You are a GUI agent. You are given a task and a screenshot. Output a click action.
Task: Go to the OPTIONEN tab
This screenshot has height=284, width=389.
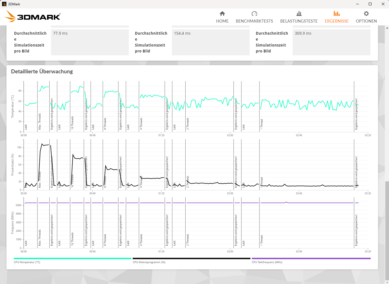pyautogui.click(x=366, y=21)
